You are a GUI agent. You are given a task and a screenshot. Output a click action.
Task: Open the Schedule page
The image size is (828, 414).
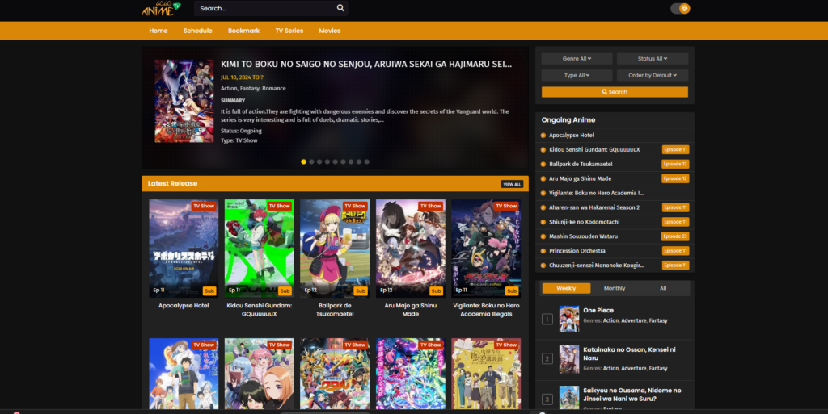pyautogui.click(x=198, y=31)
